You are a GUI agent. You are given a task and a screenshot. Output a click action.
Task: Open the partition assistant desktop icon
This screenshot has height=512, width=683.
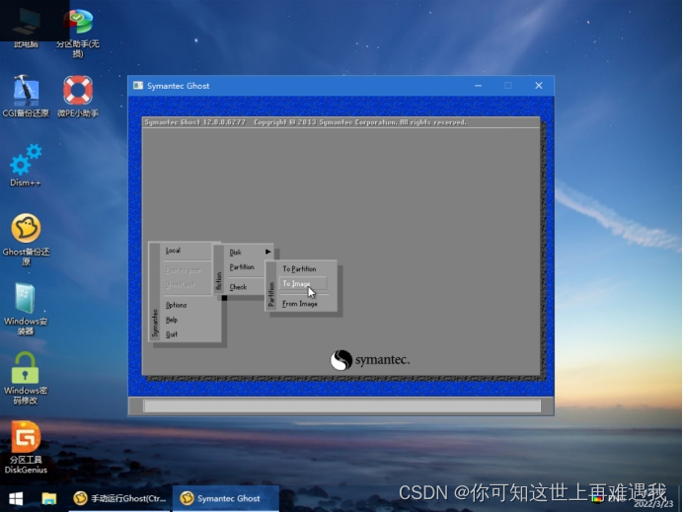point(78,33)
